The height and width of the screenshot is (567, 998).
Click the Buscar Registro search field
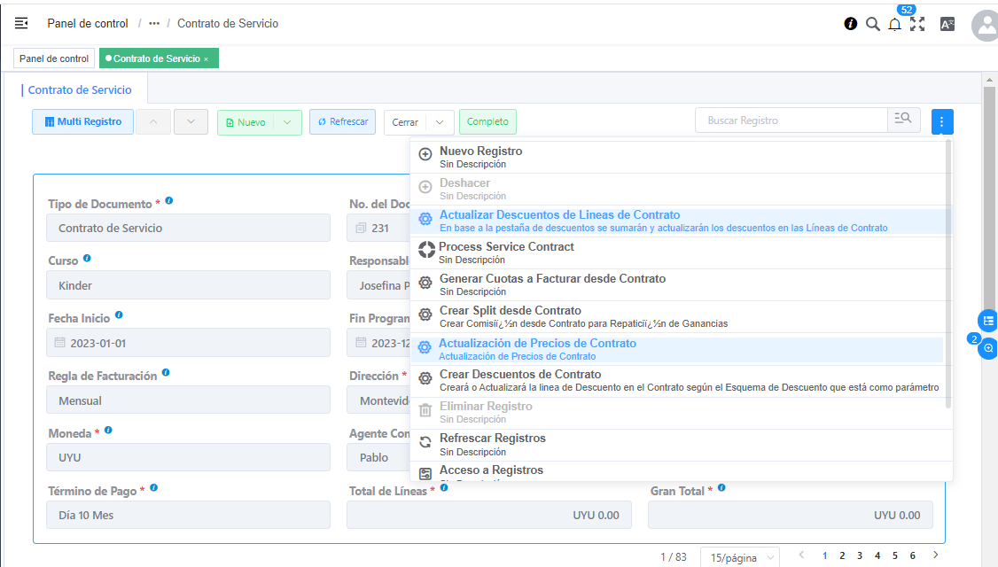tap(791, 120)
